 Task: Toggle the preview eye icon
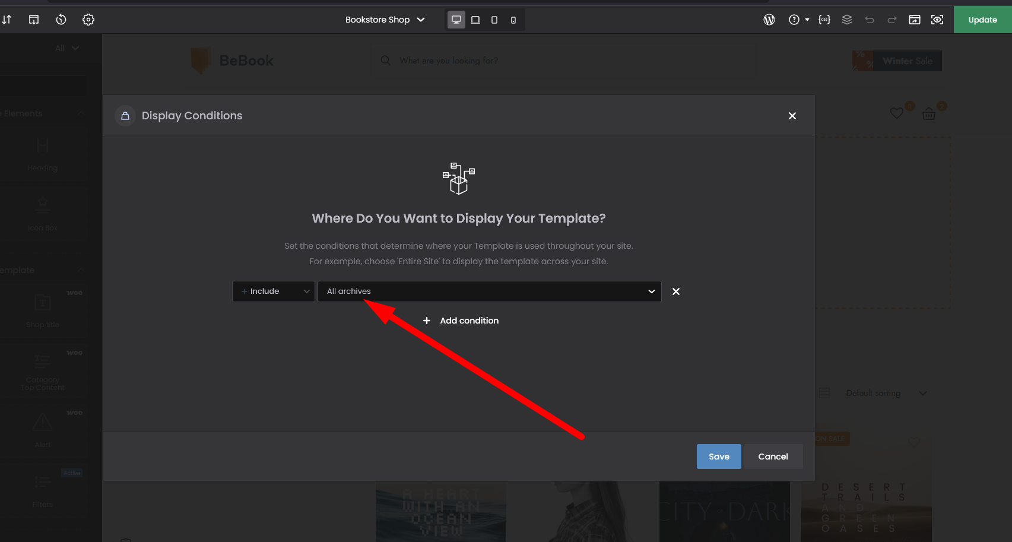tap(937, 20)
